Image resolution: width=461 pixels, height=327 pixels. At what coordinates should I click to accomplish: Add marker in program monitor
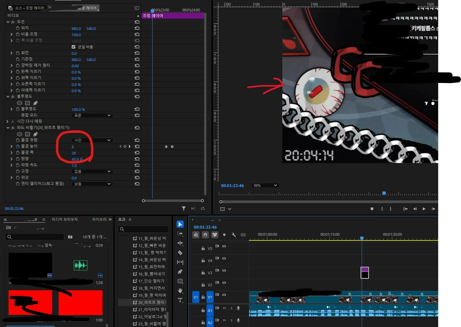click(372, 209)
